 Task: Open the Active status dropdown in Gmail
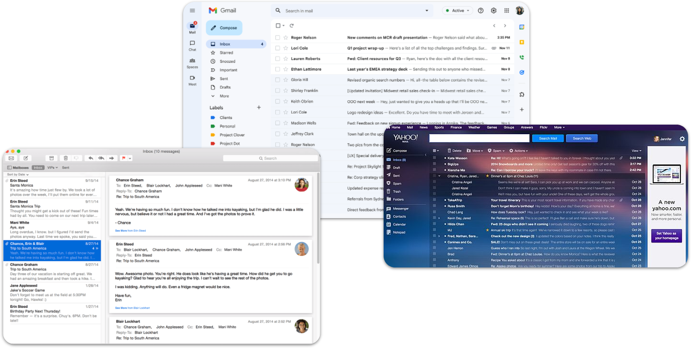(457, 11)
